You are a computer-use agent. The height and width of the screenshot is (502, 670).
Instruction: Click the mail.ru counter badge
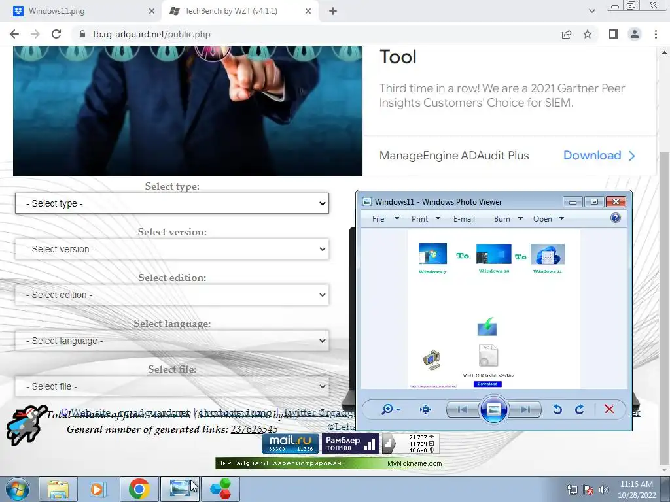click(290, 444)
